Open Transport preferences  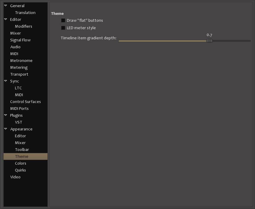tap(19, 74)
